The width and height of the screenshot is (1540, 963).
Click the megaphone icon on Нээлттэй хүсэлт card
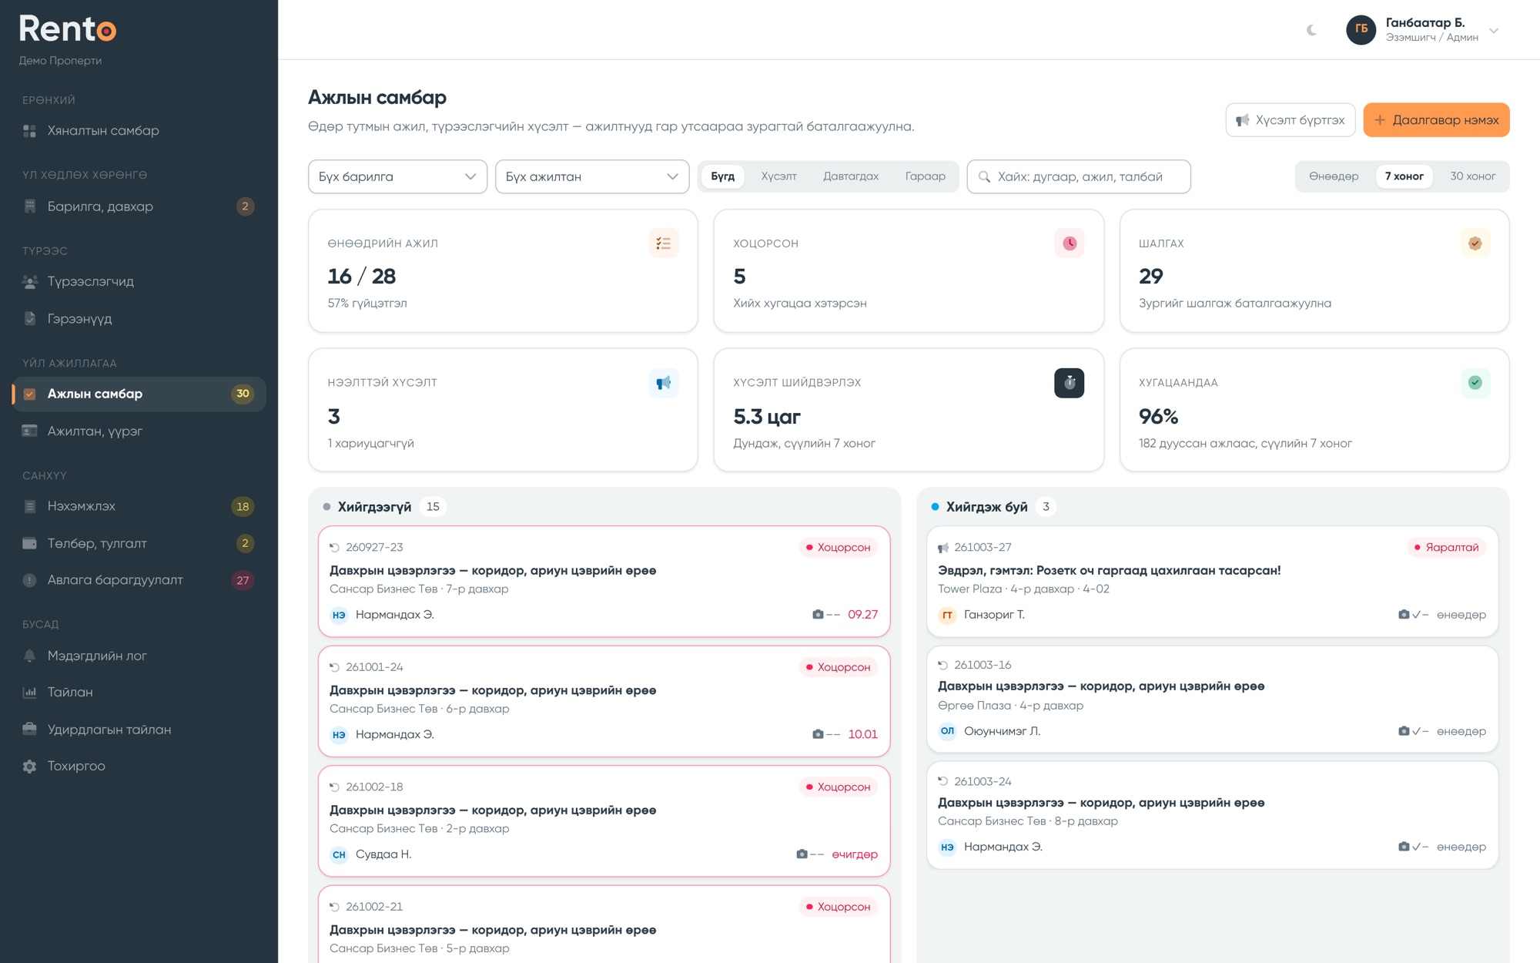[x=663, y=383]
